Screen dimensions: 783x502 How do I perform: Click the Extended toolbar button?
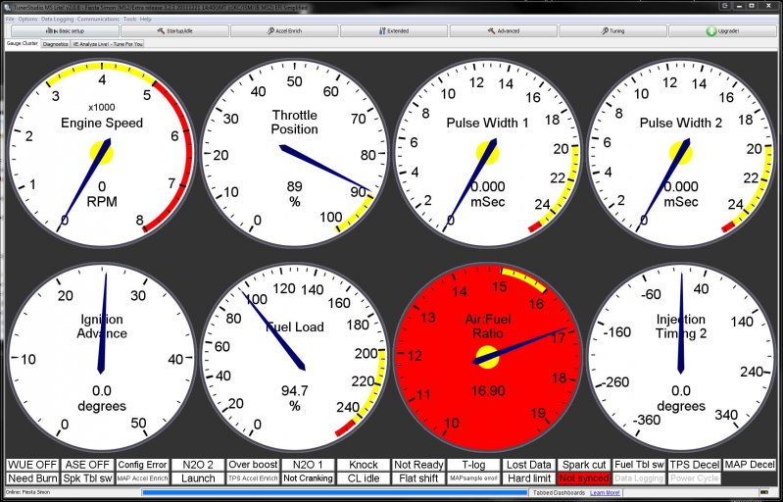(397, 30)
